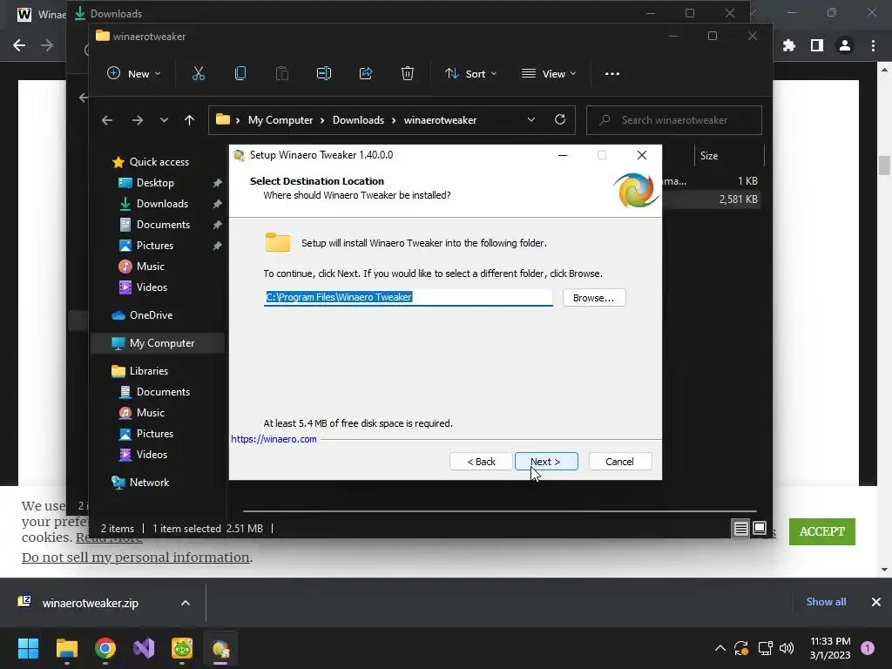892x669 pixels.
Task: Select Desktop in Quick access
Action: pyautogui.click(x=155, y=183)
